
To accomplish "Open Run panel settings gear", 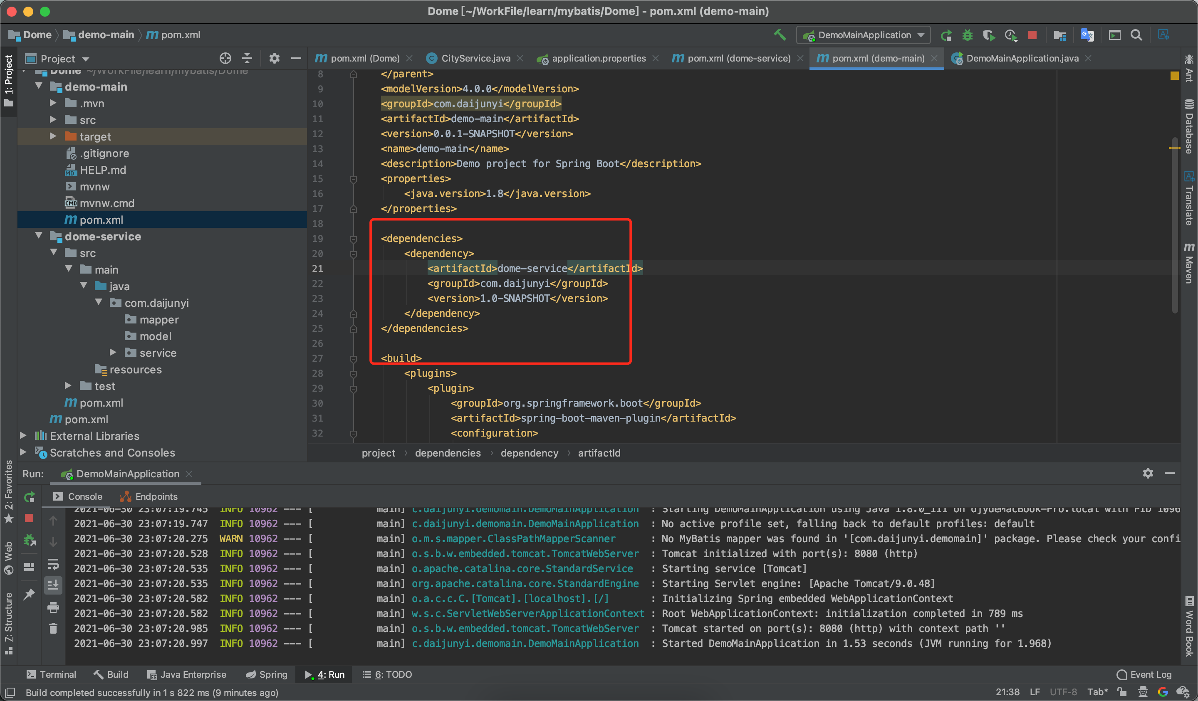I will [x=1148, y=473].
